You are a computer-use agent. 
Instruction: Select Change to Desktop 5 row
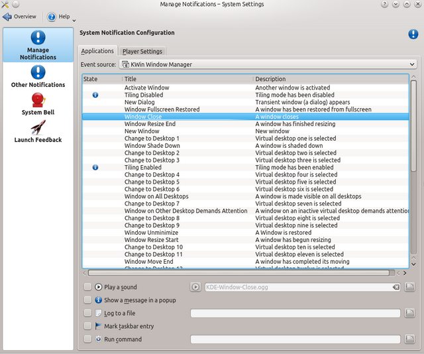(x=246, y=182)
